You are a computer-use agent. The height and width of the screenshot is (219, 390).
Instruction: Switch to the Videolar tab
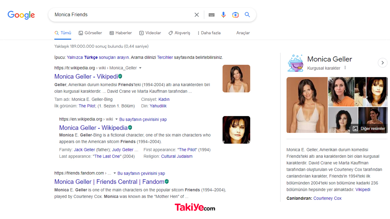coord(150,33)
